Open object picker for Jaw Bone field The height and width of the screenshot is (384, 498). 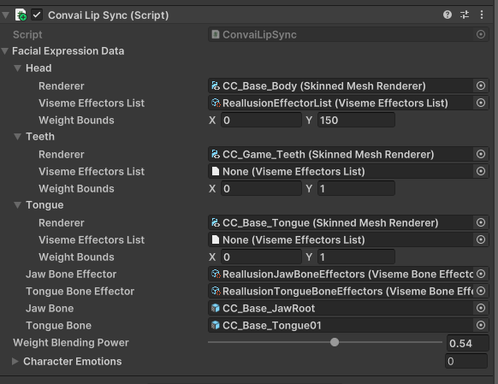pos(481,308)
